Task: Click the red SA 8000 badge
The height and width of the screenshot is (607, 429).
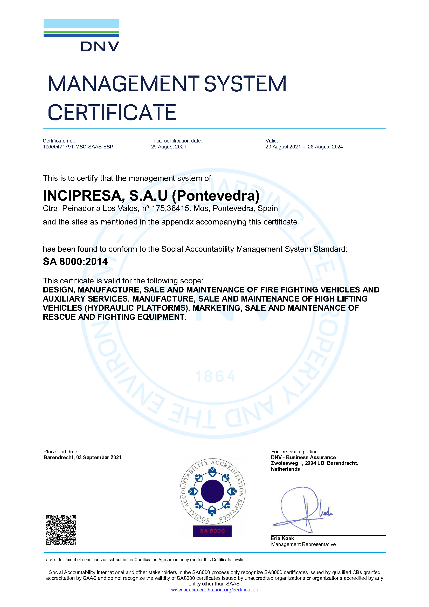Action: [x=212, y=531]
